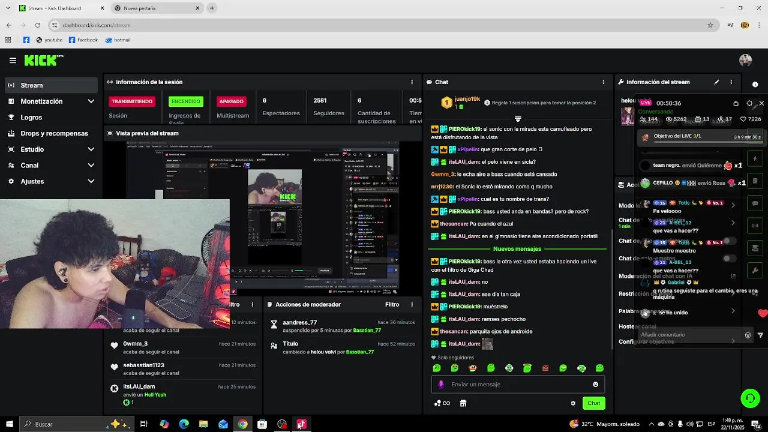Open the Chat de solo-seguidores chevron
The width and height of the screenshot is (768, 432).
tap(733, 223)
